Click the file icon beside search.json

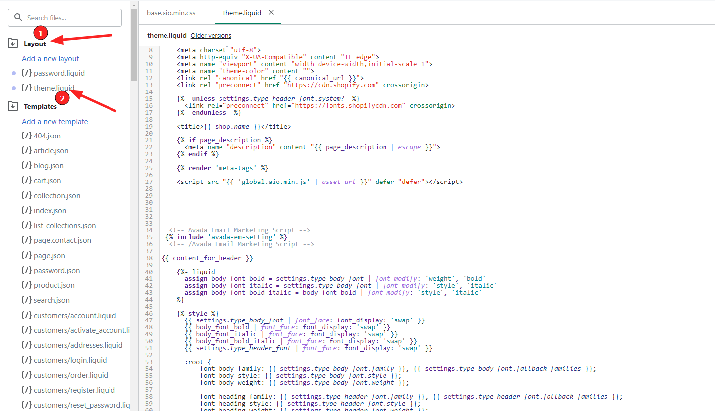point(27,300)
